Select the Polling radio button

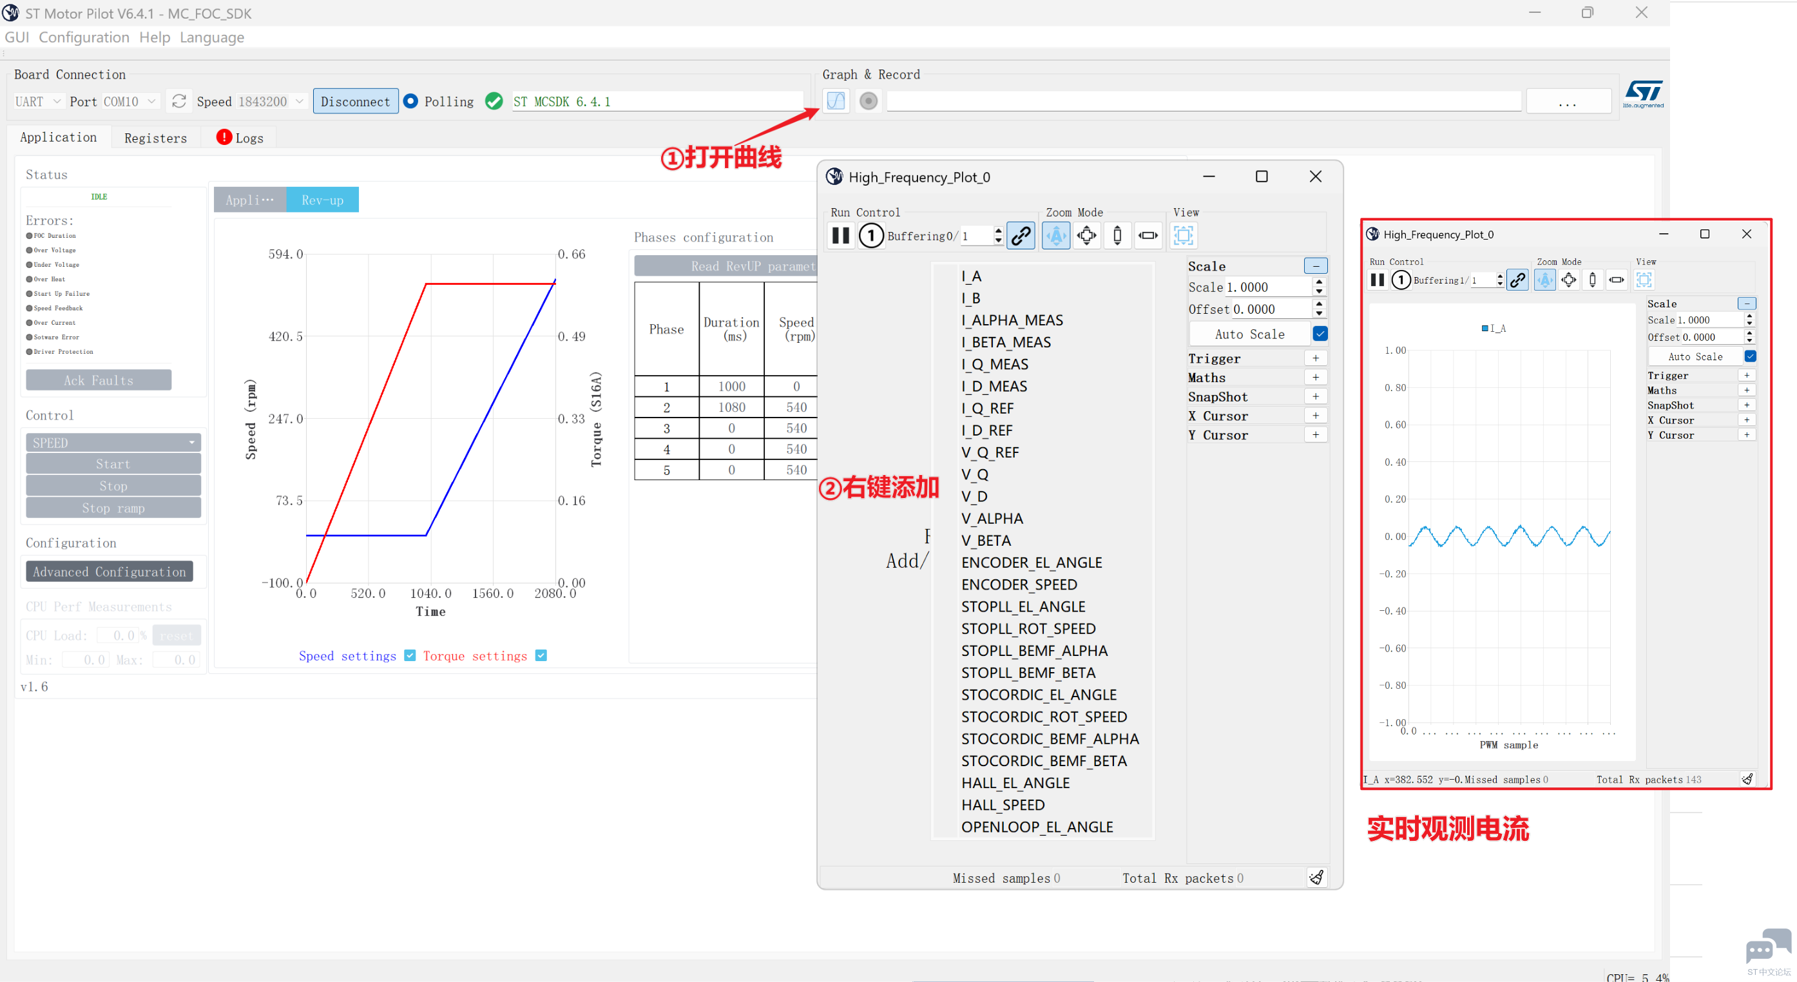coord(411,101)
